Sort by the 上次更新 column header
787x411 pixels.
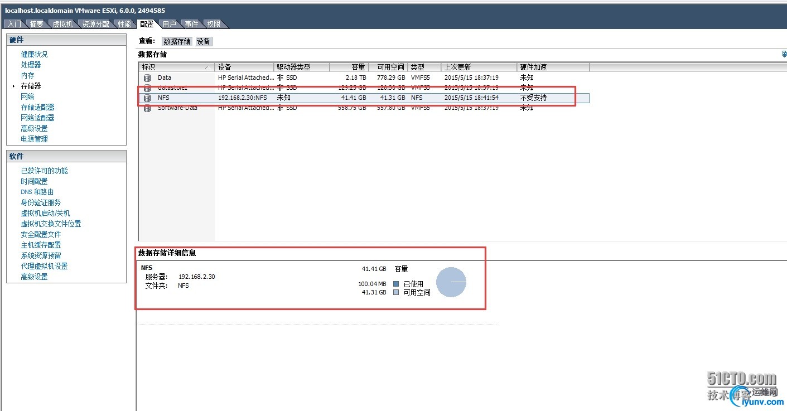(x=479, y=67)
